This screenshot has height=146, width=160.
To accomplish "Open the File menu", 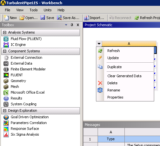I will 7,10.
